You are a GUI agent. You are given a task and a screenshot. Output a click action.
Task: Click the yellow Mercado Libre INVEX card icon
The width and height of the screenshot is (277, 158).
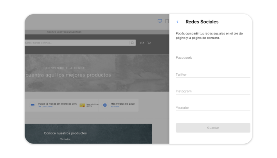tap(82, 105)
